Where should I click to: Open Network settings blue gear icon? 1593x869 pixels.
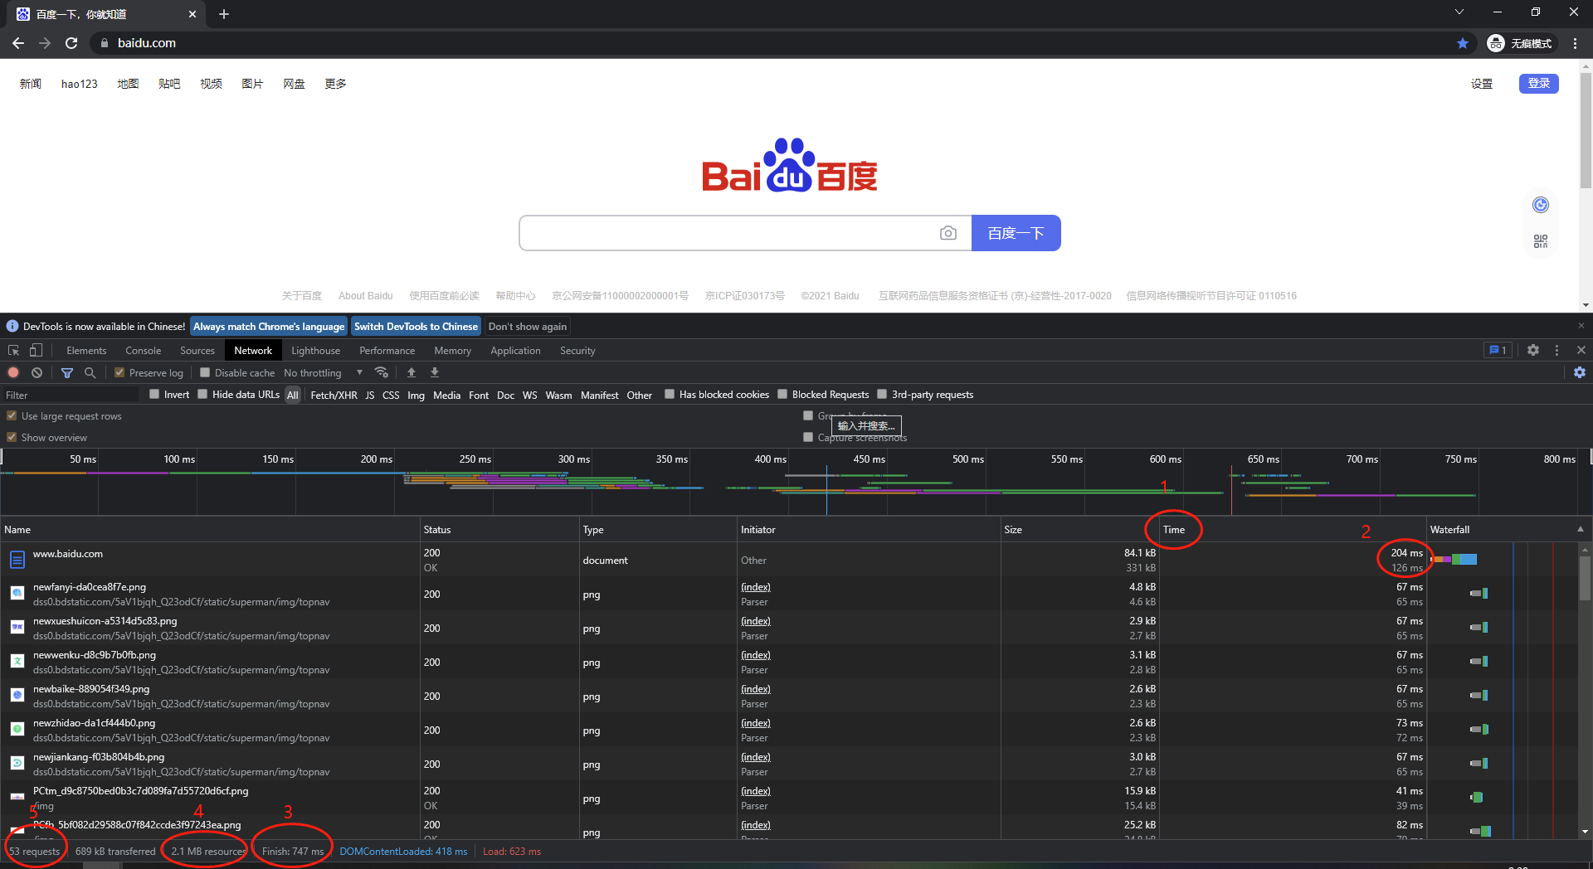[1580, 372]
